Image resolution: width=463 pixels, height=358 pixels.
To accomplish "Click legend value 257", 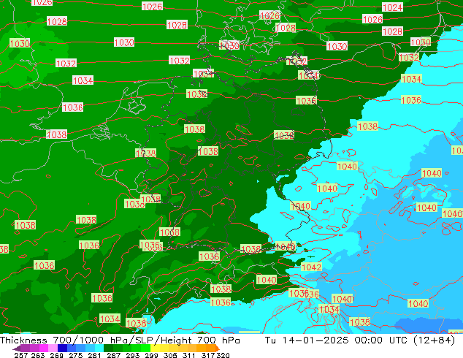I will (21, 355).
